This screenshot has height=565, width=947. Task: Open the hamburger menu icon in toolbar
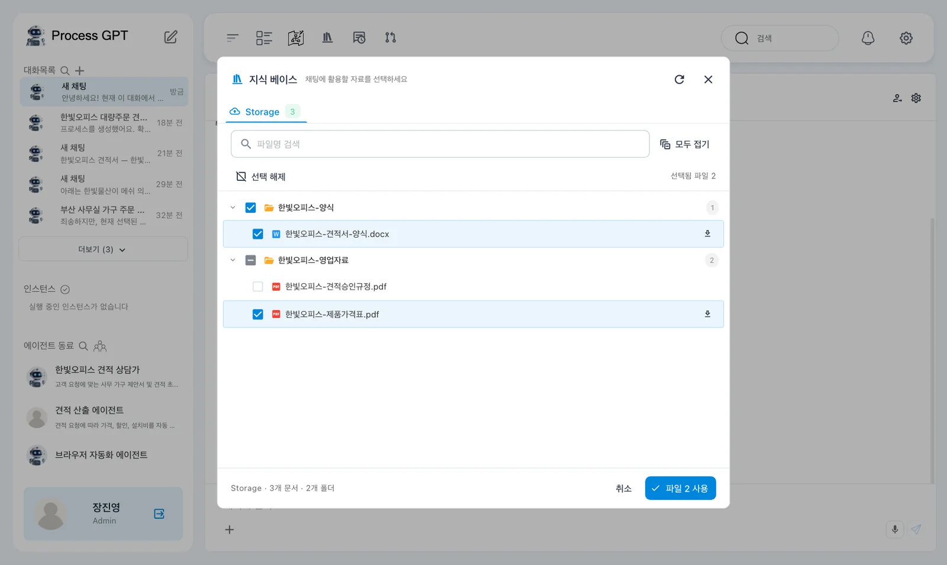tap(233, 38)
